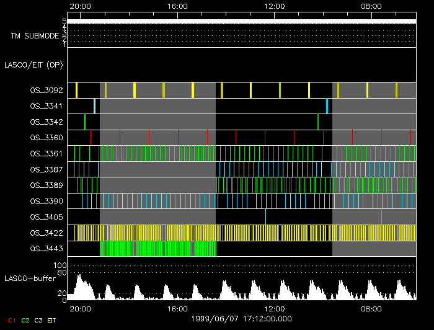Click the green C2 legend entry
The image size is (434, 330).
click(x=25, y=320)
